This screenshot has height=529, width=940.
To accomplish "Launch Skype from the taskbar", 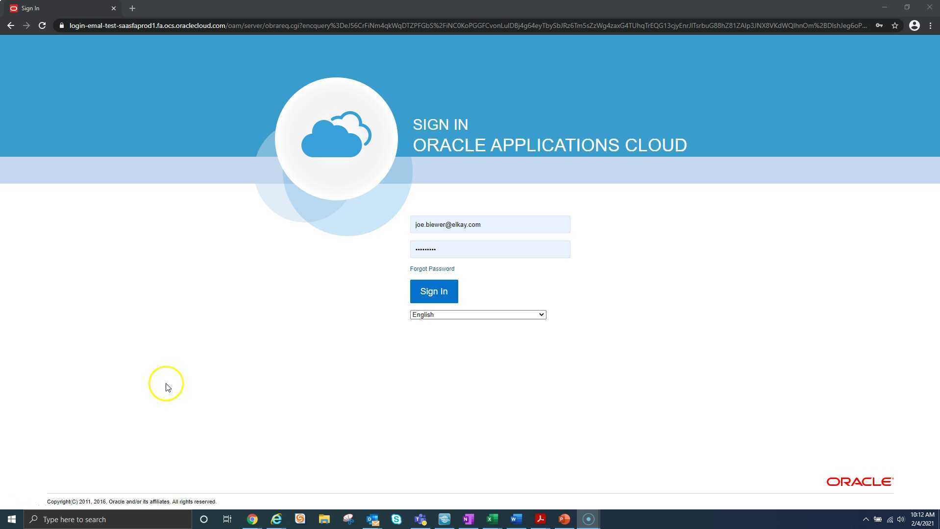I will point(396,519).
